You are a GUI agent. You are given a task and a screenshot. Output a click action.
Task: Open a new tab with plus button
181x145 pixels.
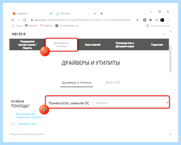point(102,14)
